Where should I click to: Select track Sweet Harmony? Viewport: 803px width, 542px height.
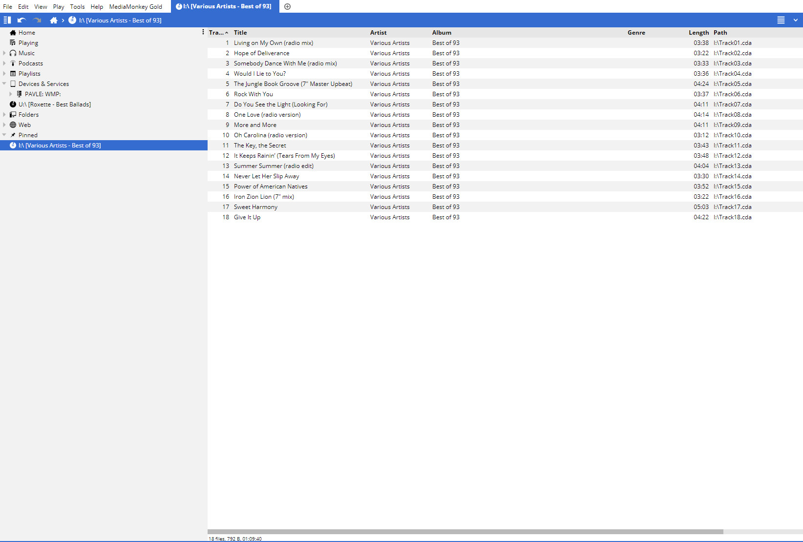click(255, 207)
